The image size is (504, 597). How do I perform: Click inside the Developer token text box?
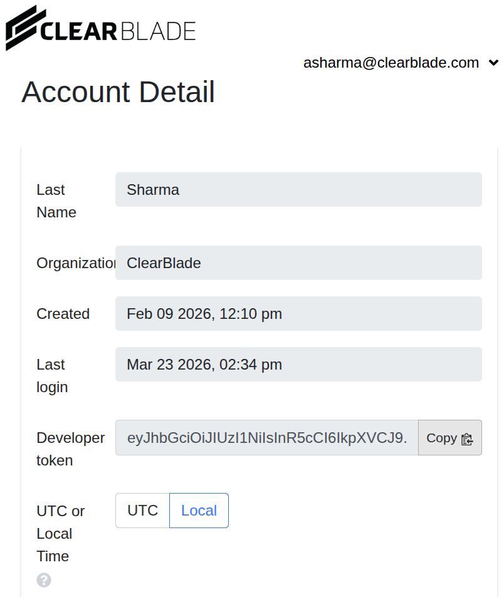pos(266,438)
